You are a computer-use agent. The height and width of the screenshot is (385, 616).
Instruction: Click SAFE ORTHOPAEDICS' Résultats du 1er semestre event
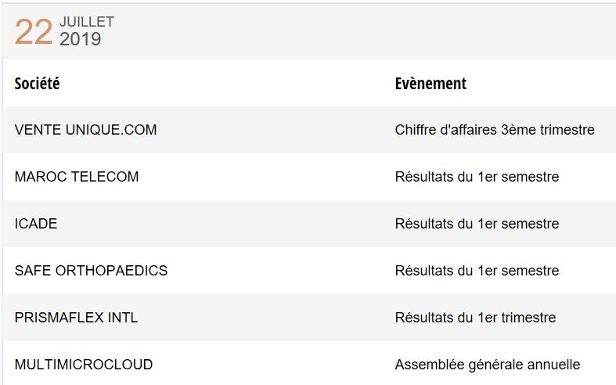pos(477,271)
